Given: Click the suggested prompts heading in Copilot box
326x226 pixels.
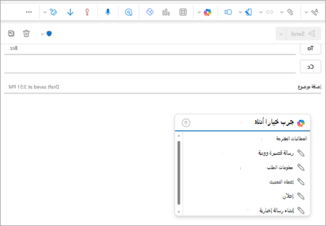Looking at the screenshot, I should [x=292, y=138].
